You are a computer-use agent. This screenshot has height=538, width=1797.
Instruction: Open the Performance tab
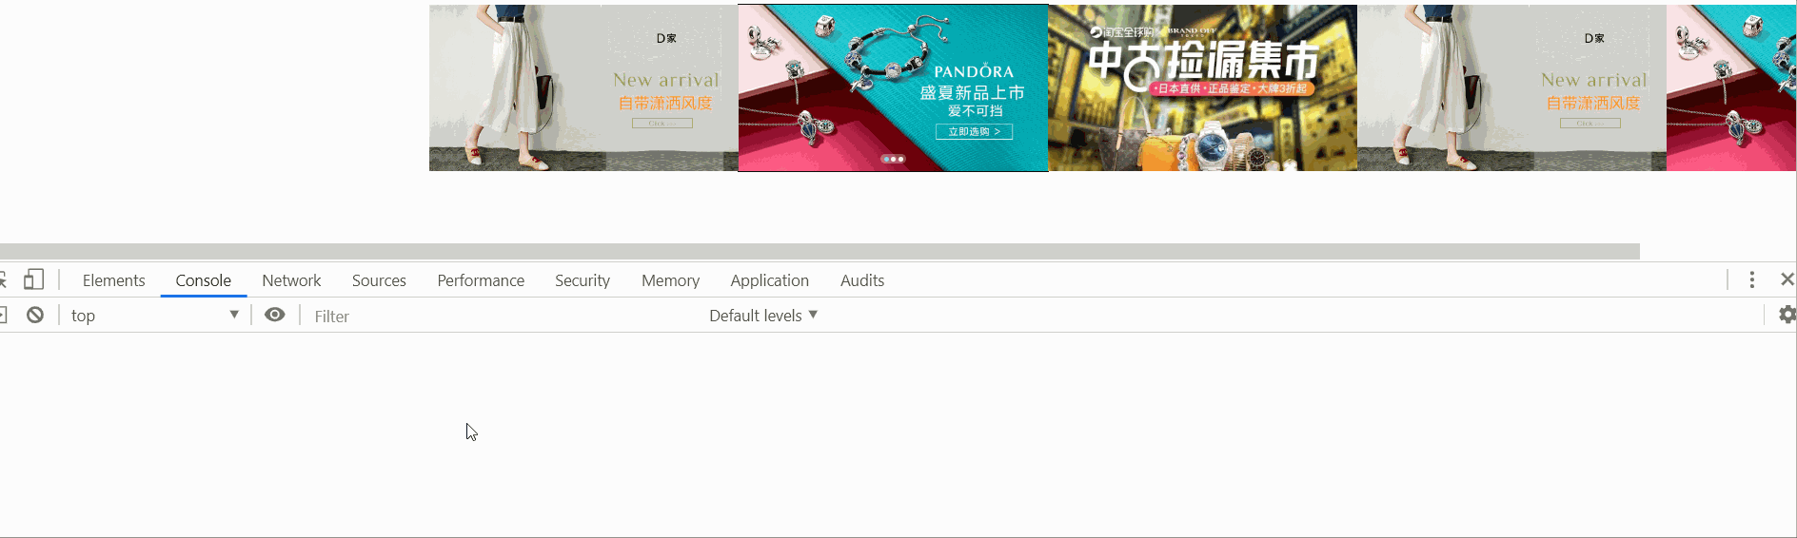tap(481, 280)
